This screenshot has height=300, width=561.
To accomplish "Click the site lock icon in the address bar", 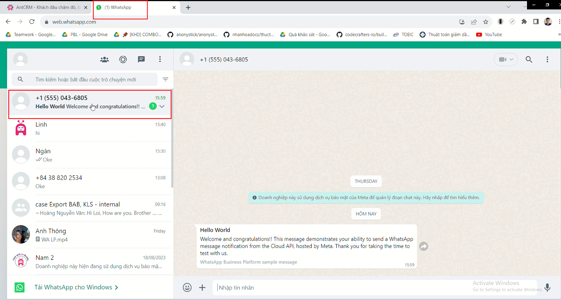I will coord(46,22).
